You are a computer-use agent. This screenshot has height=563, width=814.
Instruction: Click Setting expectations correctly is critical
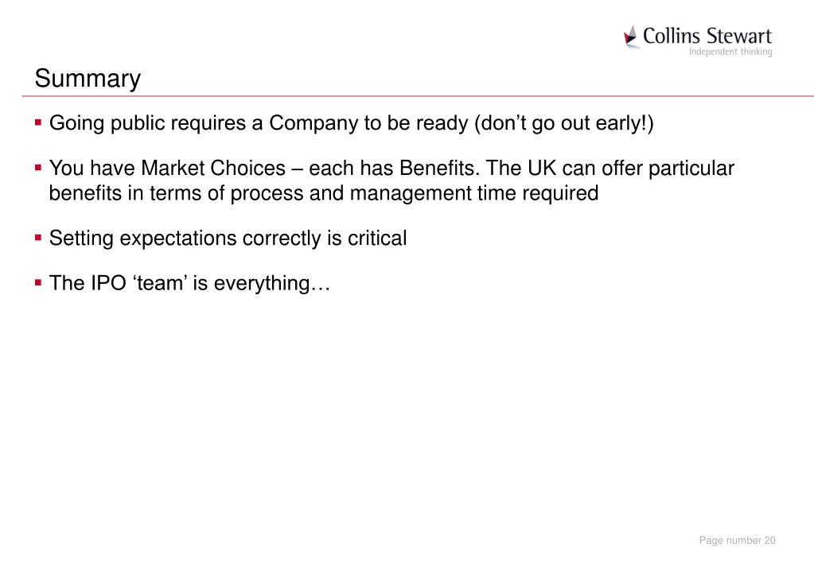click(228, 239)
